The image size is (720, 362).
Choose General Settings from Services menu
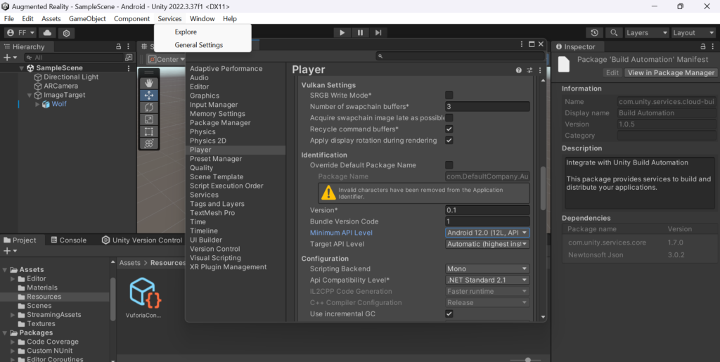pyautogui.click(x=199, y=45)
